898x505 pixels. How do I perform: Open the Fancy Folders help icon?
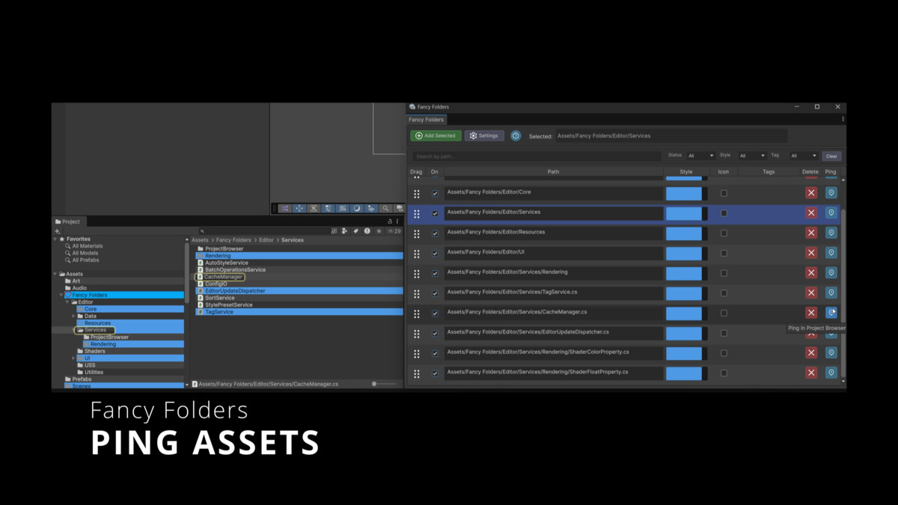click(516, 136)
